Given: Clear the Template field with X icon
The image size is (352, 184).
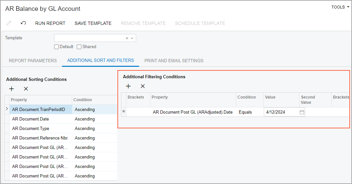Looking at the screenshot, I should pyautogui.click(x=127, y=38).
